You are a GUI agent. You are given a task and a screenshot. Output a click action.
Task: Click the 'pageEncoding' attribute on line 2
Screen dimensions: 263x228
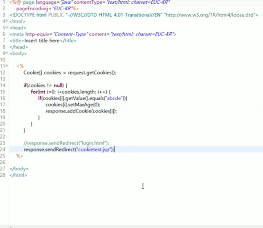click(32, 9)
